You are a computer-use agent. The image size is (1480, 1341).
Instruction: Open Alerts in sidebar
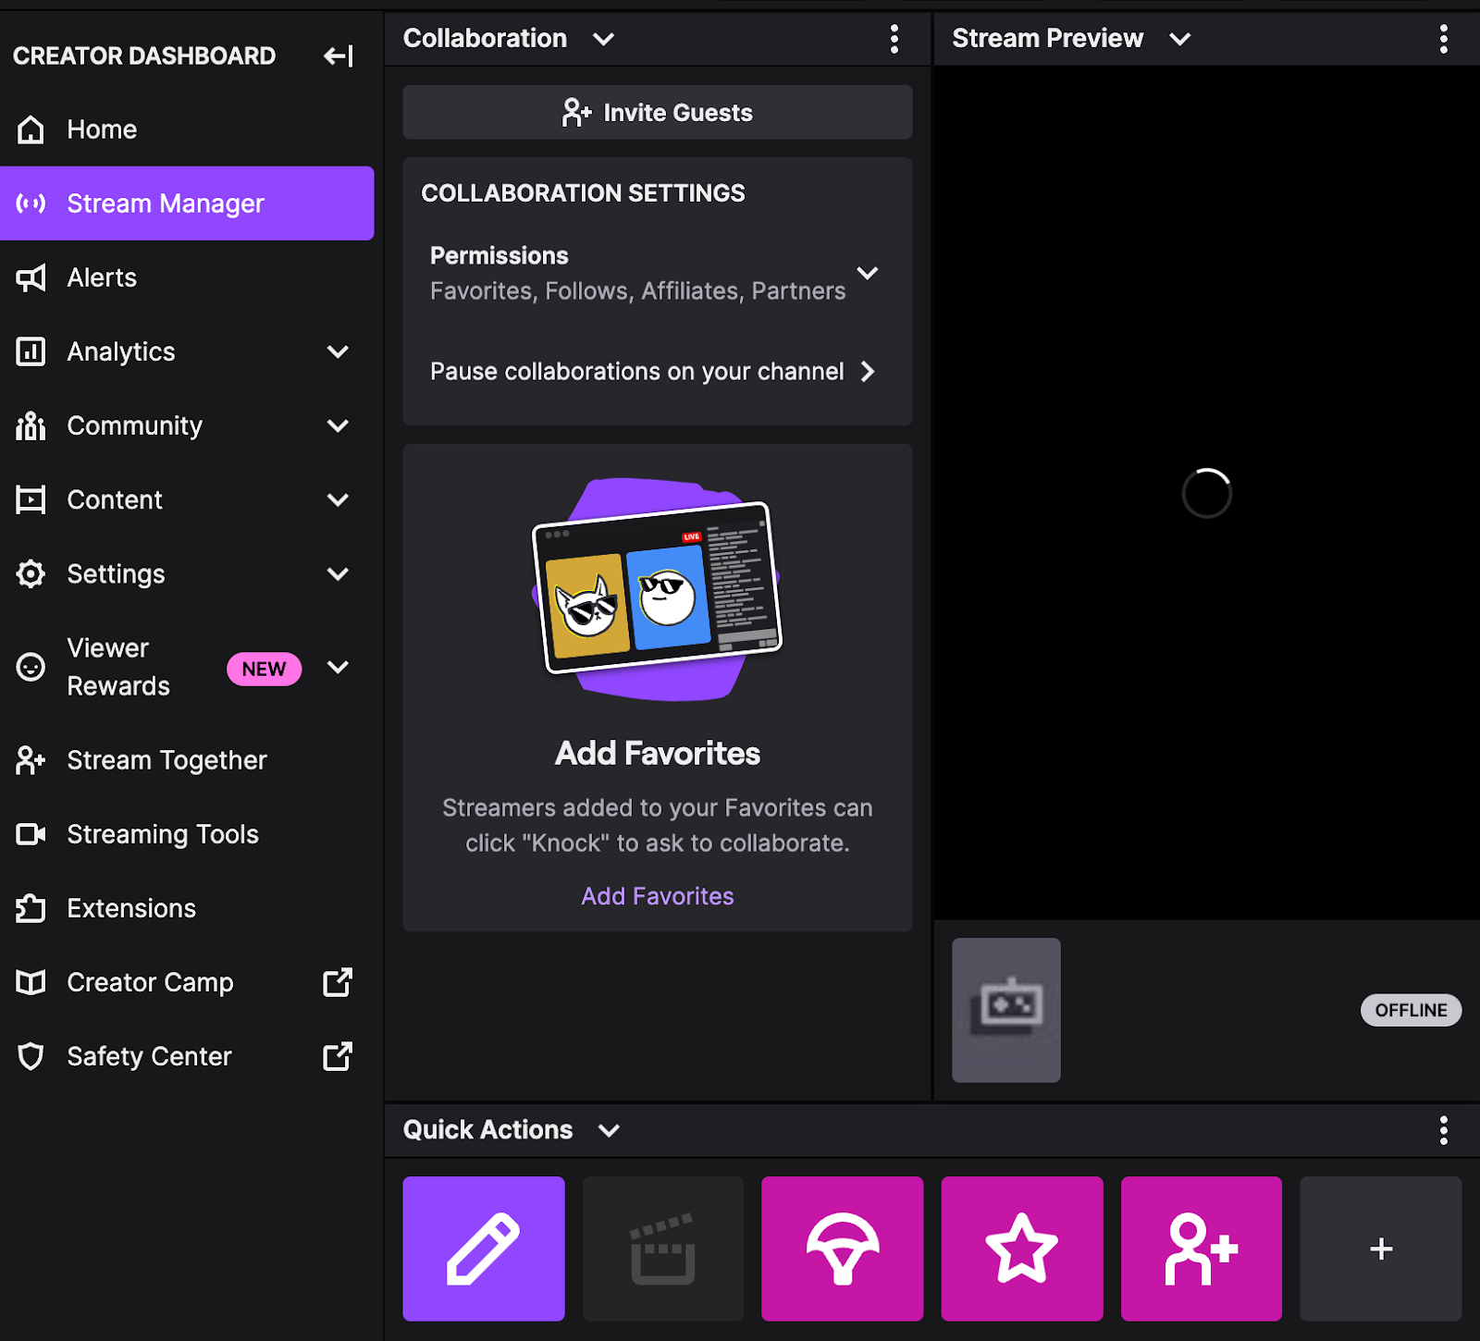187,277
